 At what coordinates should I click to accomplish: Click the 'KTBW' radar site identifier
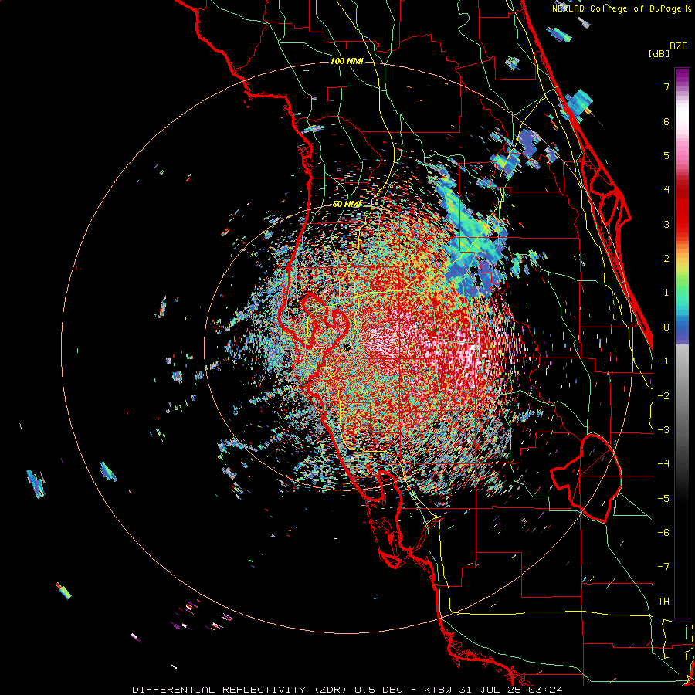click(438, 690)
